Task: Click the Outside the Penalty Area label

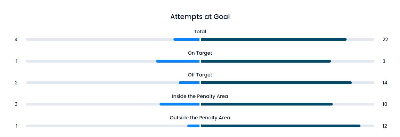Action: pos(200,118)
